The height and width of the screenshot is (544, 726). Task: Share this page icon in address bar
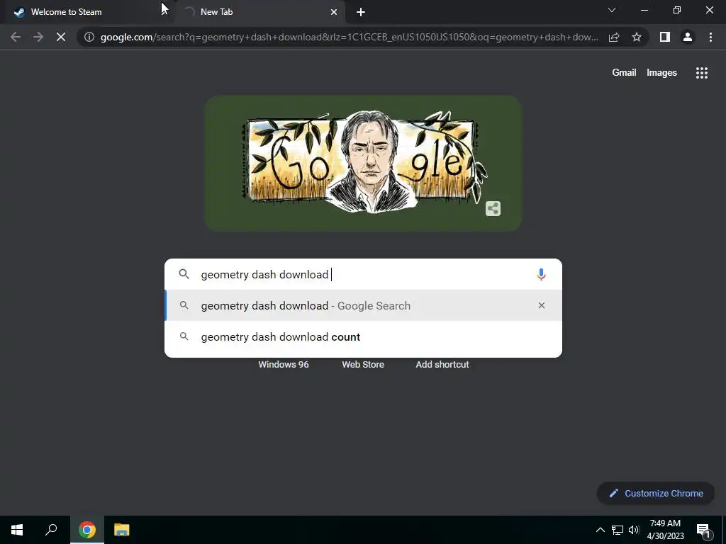614,37
